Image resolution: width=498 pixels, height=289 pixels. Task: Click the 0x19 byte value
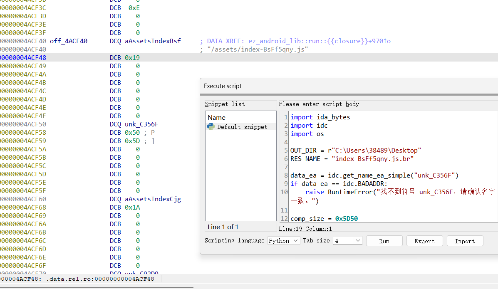pos(132,57)
